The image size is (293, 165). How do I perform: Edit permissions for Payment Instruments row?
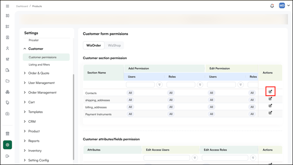270,113
